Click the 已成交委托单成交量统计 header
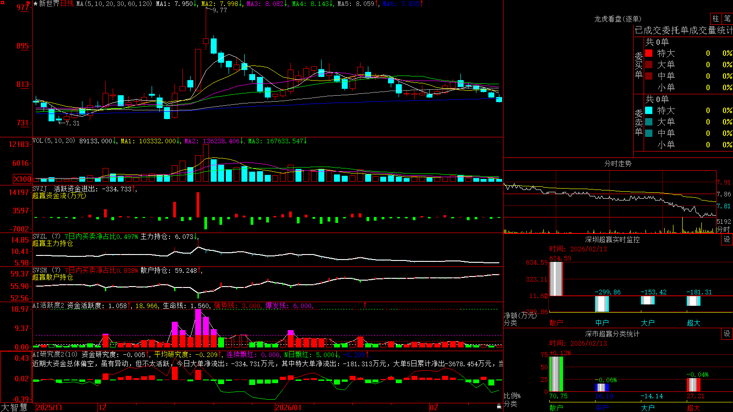 [684, 30]
